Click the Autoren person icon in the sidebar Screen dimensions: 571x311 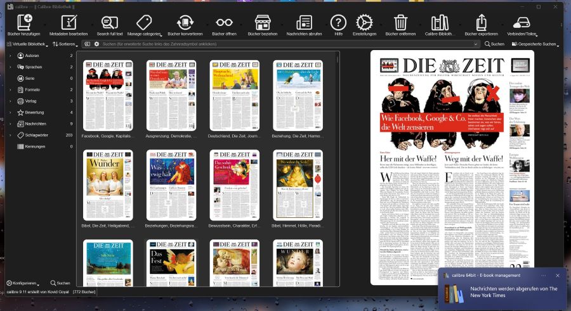click(20, 56)
